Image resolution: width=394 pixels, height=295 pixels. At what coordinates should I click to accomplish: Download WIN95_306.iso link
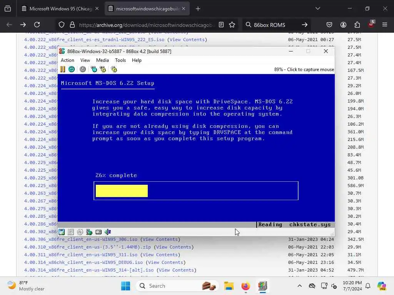click(x=81, y=239)
